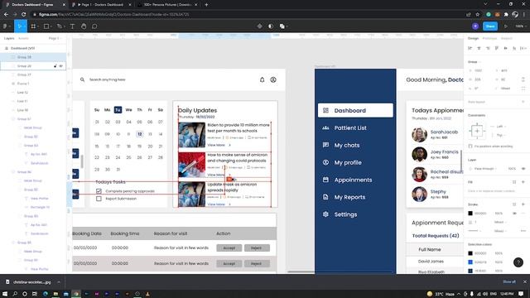This screenshot has width=530, height=298.
Task: Click the Align vertical centers icon
Action: pos(506,48)
